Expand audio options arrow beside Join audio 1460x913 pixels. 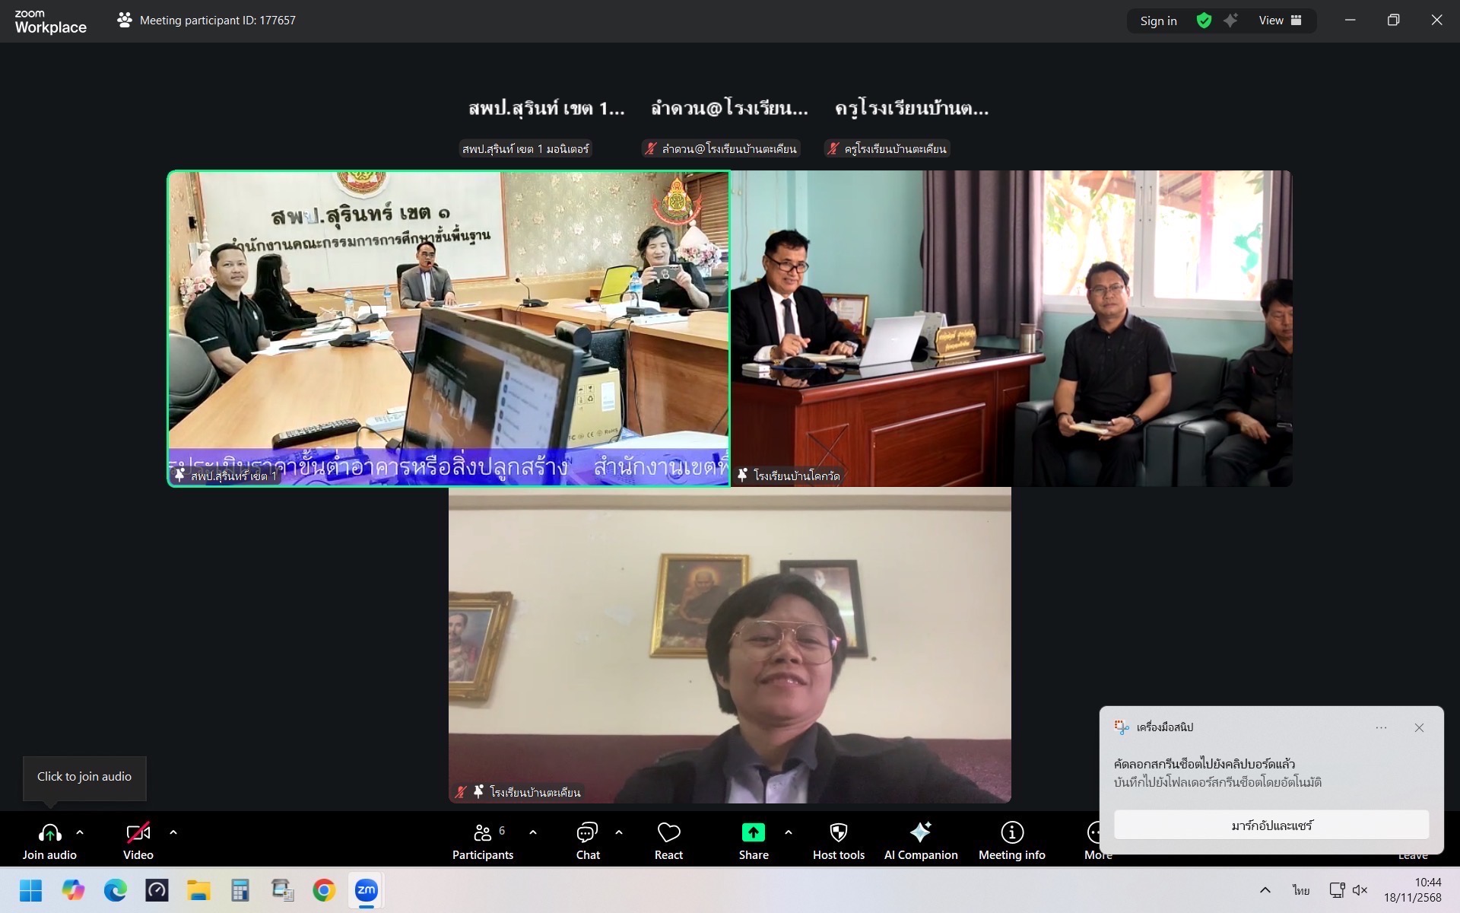80,832
